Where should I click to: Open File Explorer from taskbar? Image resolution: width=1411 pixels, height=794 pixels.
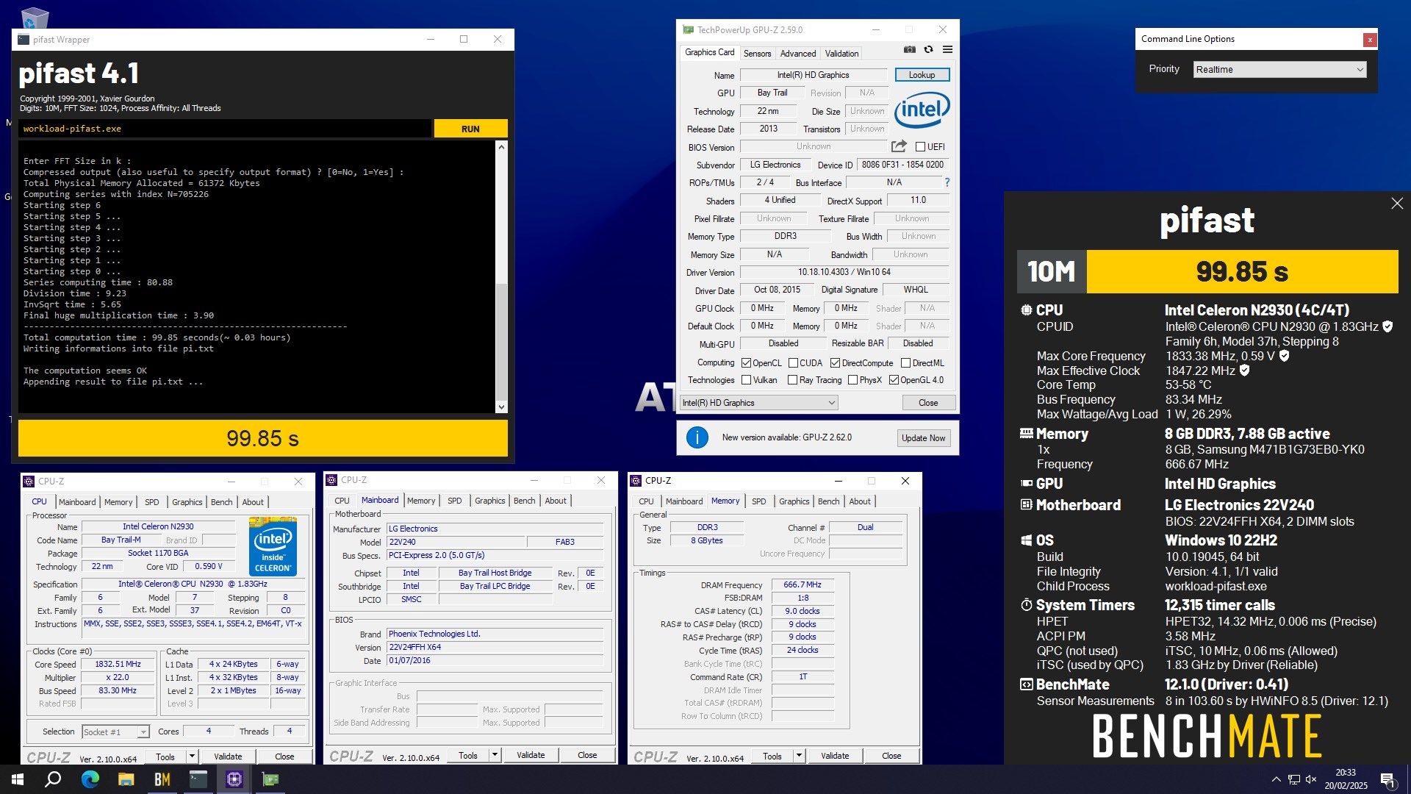pyautogui.click(x=126, y=779)
